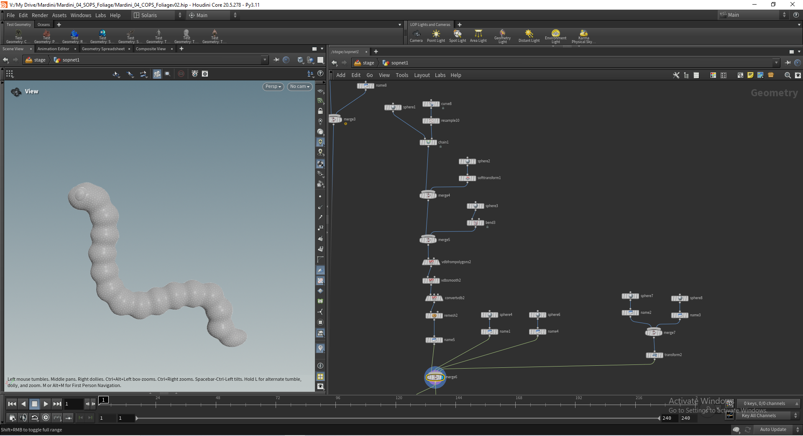Open node color palette icon

coord(713,75)
